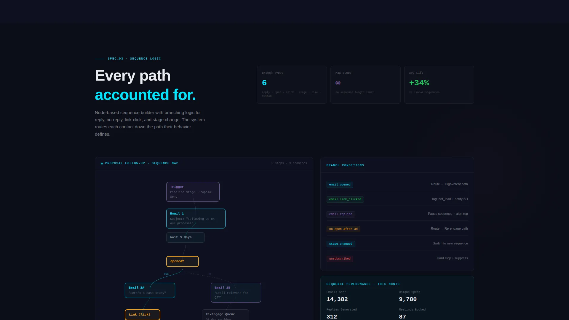The width and height of the screenshot is (569, 320).
Task: Select the Wait 3 days node
Action: [x=185, y=237]
